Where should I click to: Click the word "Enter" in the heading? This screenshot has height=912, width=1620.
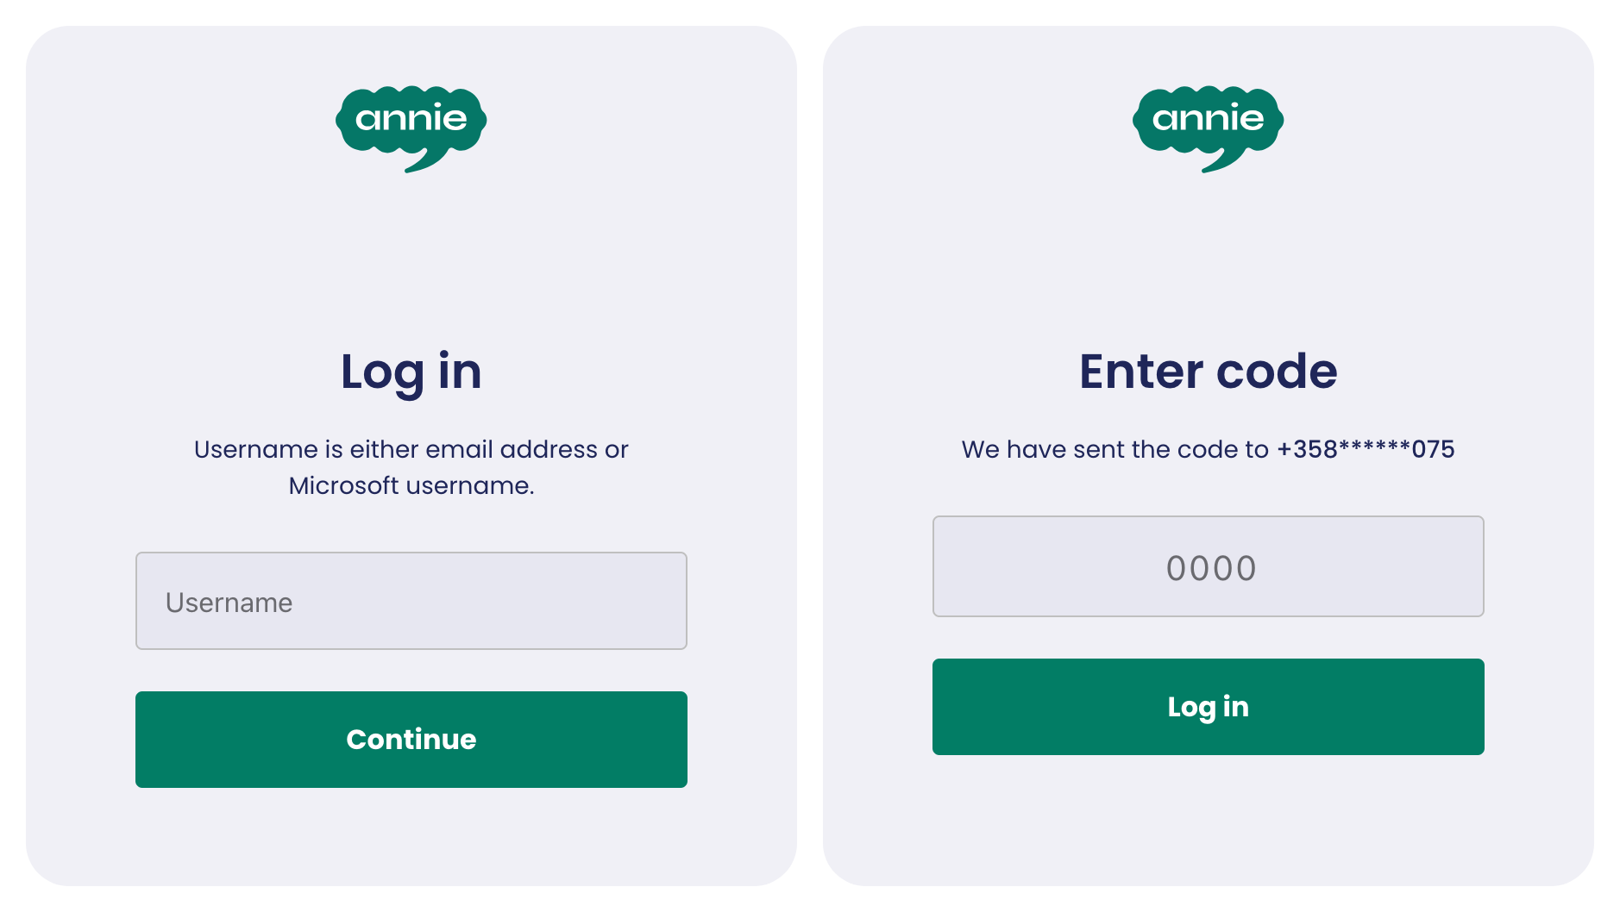(1140, 372)
